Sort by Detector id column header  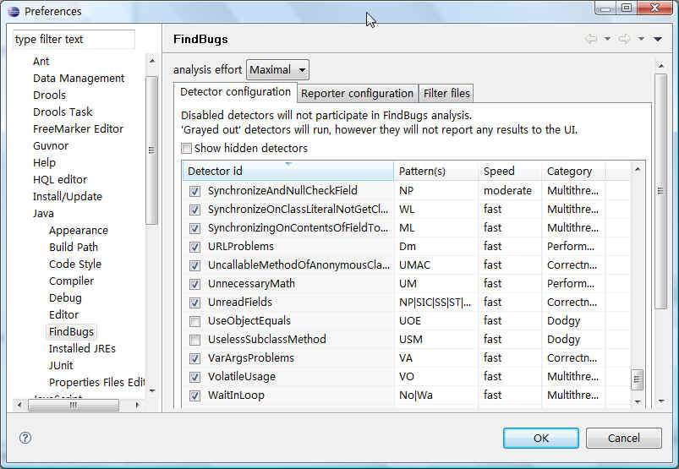click(x=288, y=172)
